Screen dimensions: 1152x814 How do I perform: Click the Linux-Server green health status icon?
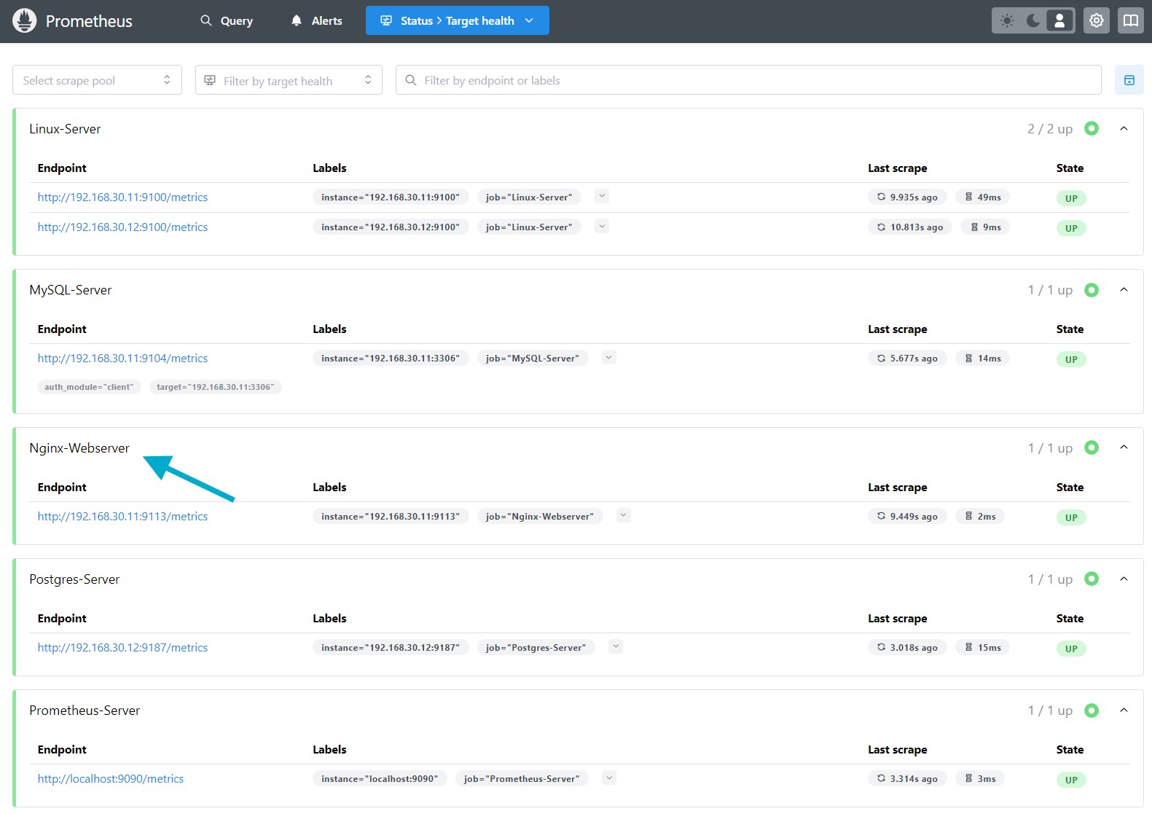tap(1091, 128)
